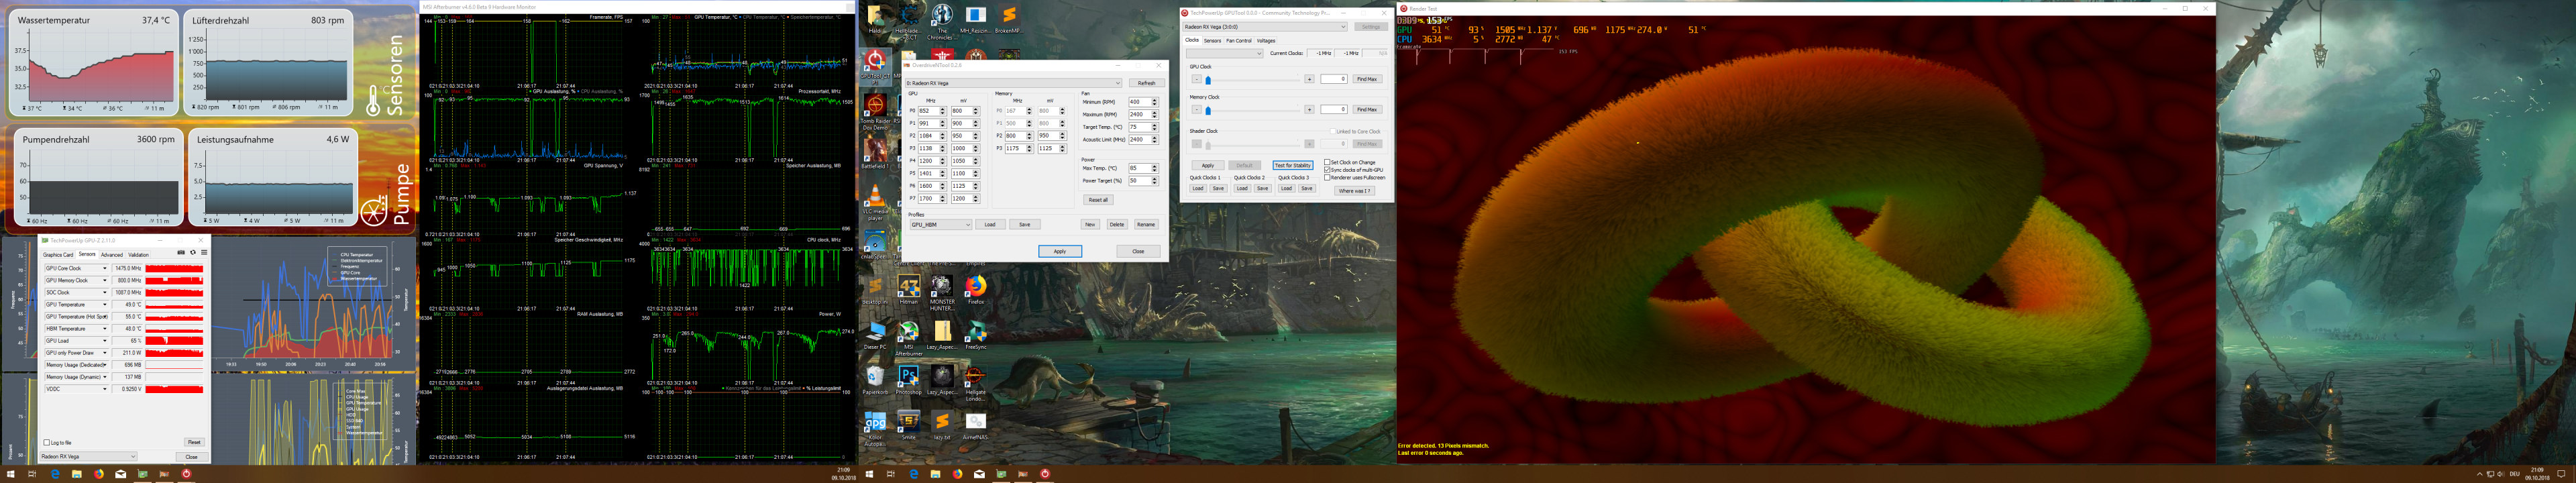Switch to GPUTool Voltages tab
This screenshot has height=483, width=2576.
tap(1266, 41)
